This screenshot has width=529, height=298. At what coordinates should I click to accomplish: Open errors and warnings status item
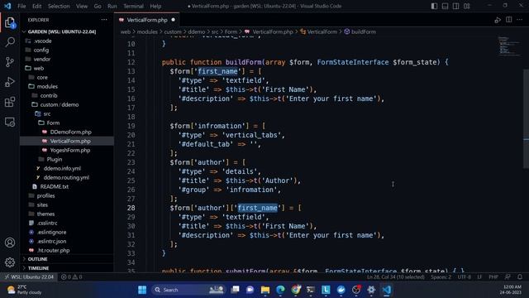(x=71, y=277)
